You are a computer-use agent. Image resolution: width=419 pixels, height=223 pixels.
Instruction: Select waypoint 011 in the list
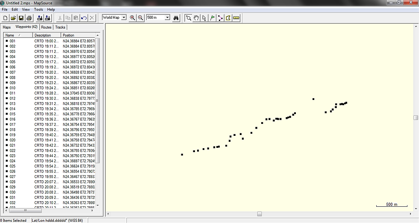pos(12,93)
